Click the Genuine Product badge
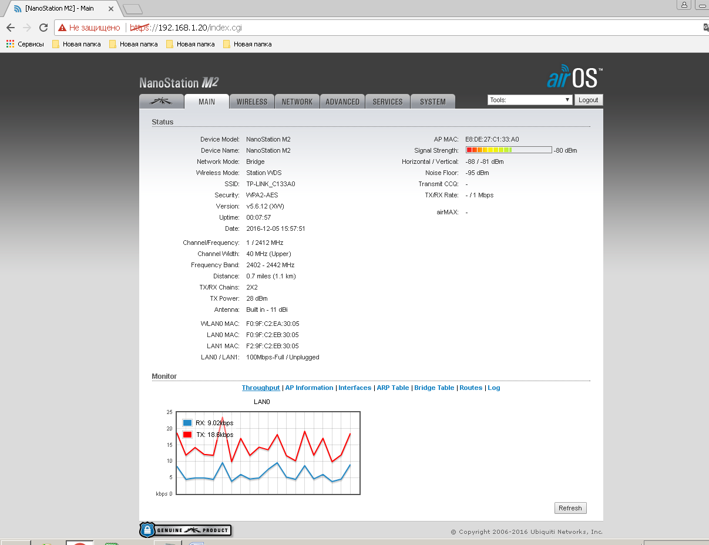The image size is (709, 545). (x=185, y=530)
